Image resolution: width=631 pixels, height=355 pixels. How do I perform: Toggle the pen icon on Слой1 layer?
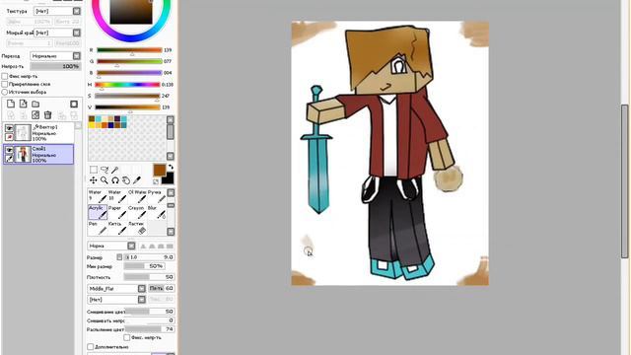[x=9, y=158]
